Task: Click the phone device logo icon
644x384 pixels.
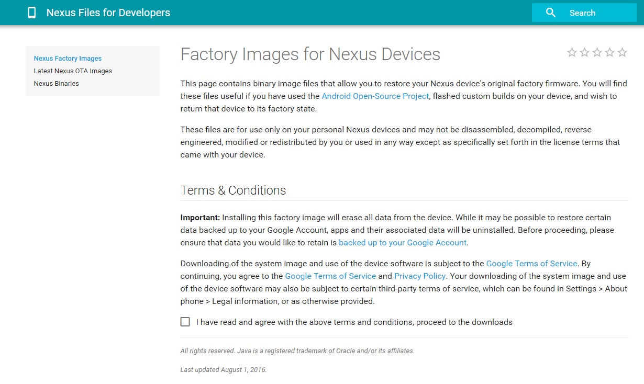Action: click(32, 13)
